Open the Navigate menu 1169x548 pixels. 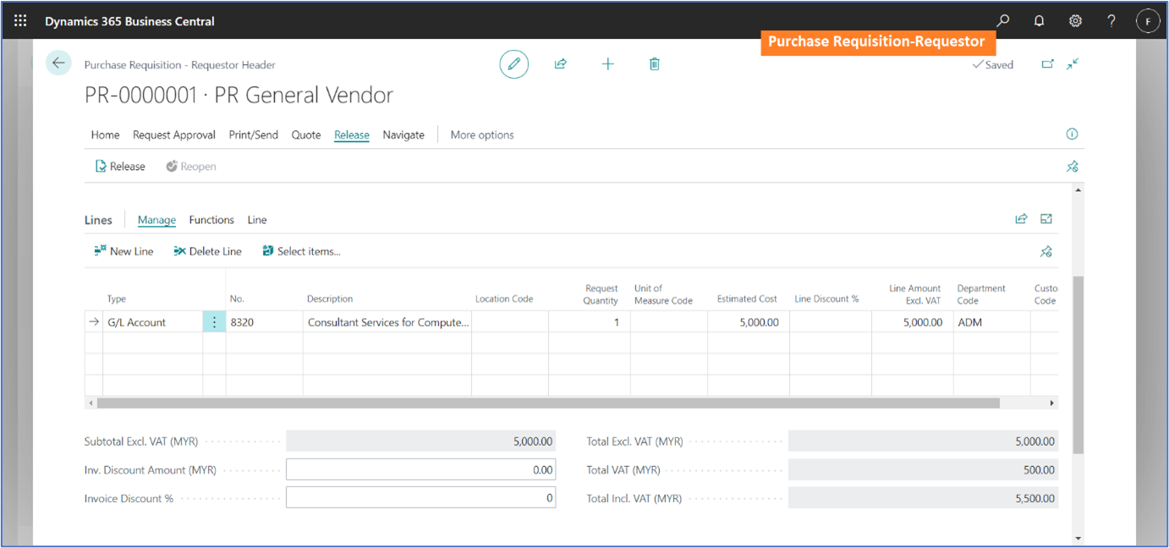click(403, 134)
